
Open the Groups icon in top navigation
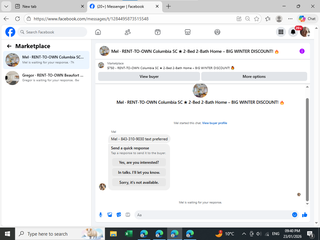(217, 32)
